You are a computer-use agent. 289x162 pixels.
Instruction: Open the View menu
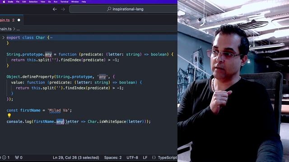point(43,2)
